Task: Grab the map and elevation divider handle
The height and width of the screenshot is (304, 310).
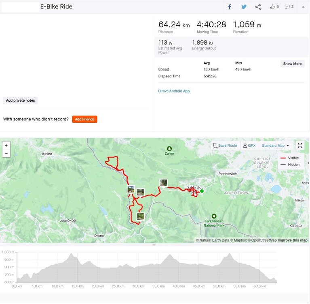Action: click(x=154, y=245)
